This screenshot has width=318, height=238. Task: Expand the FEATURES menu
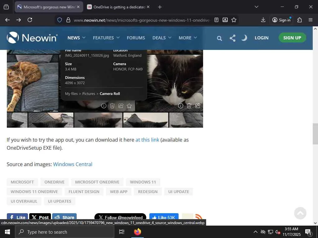point(106,38)
